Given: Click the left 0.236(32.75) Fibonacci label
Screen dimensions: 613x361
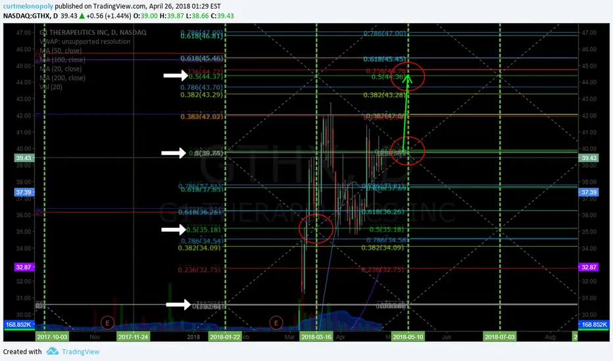Looking at the screenshot, I should click(199, 270).
